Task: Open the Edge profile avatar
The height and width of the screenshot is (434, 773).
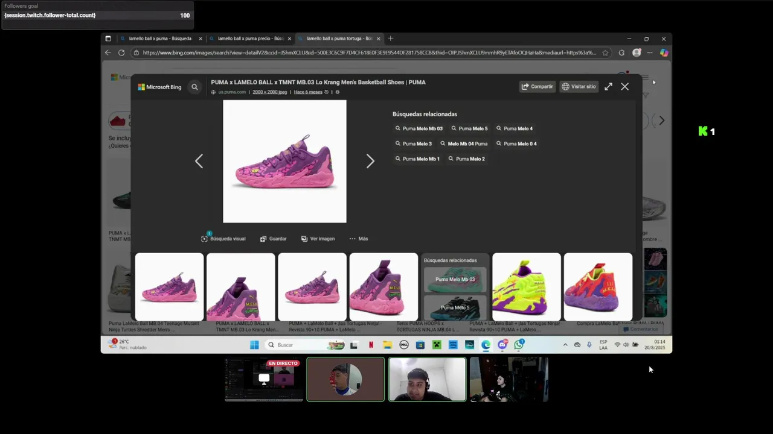Action: (637, 52)
